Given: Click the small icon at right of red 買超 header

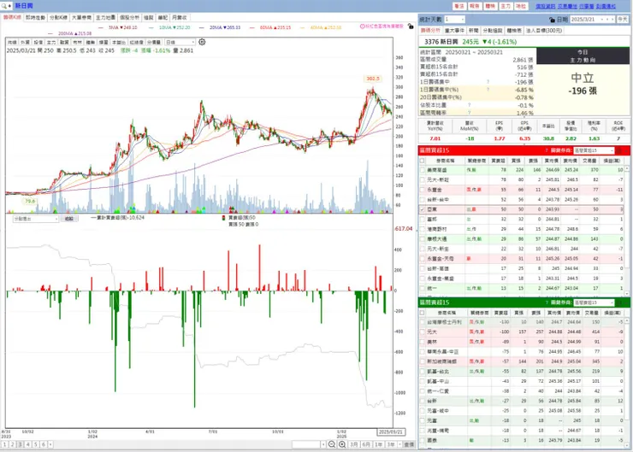Looking at the screenshot, I should pyautogui.click(x=618, y=150).
